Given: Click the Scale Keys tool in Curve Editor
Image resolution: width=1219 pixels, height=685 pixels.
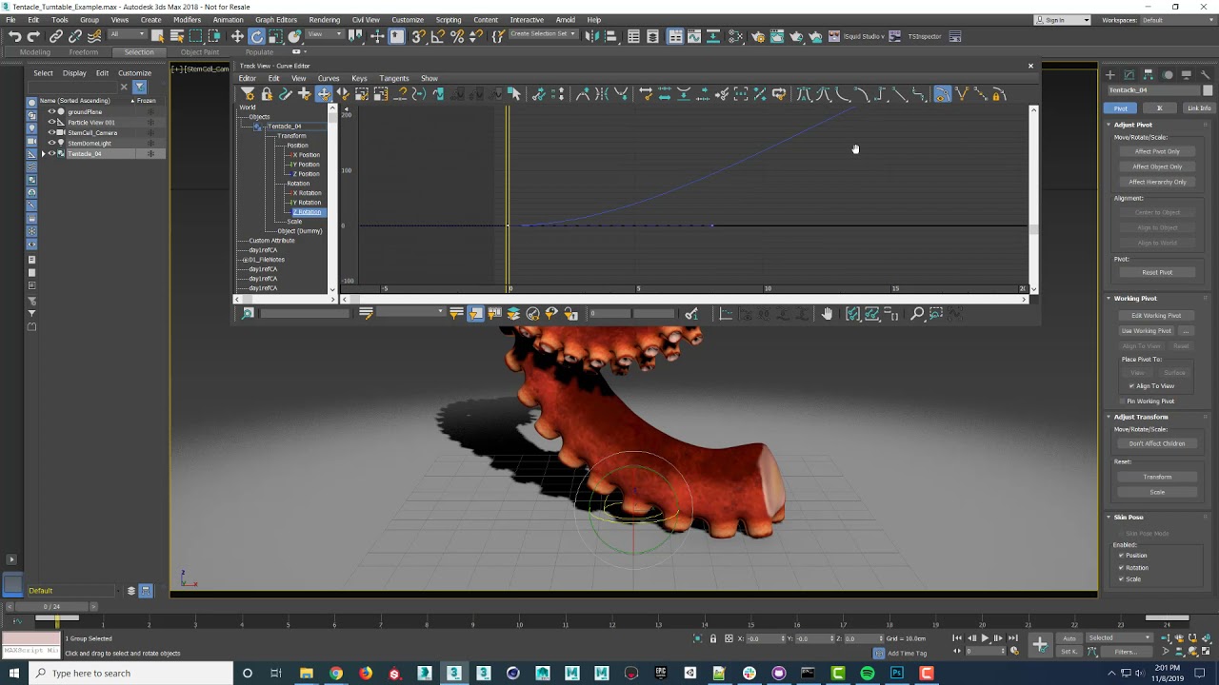Looking at the screenshot, I should [362, 93].
